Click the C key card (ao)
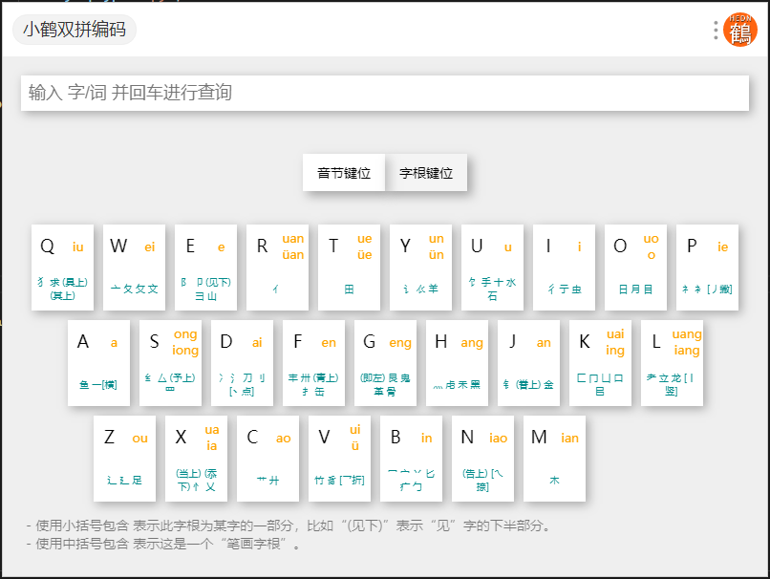 coord(268,459)
